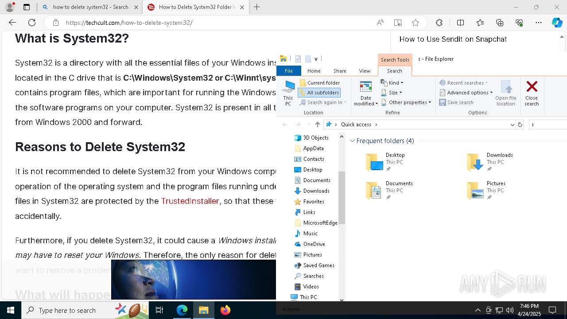The height and width of the screenshot is (319, 567).
Task: Click the Edge address bar URL
Action: coord(129,23)
